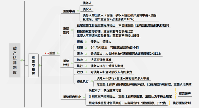
Task: Collapse the 重整期间 branch
Action: [x=72, y=30]
